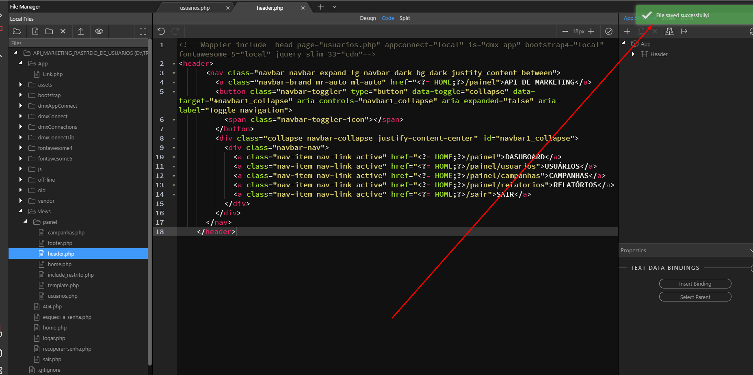This screenshot has width=753, height=375.
Task: Expand the assets folder
Action: tap(21, 85)
